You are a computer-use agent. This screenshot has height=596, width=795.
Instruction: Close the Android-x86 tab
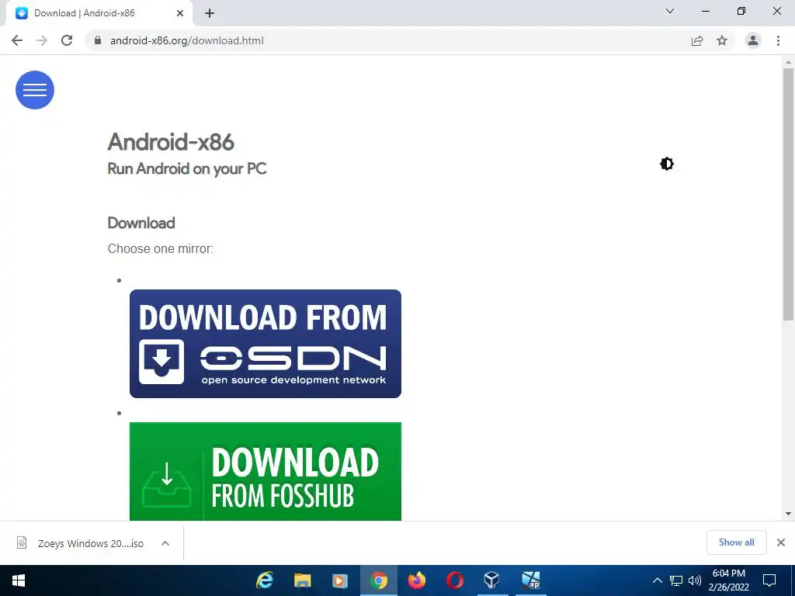(x=180, y=13)
